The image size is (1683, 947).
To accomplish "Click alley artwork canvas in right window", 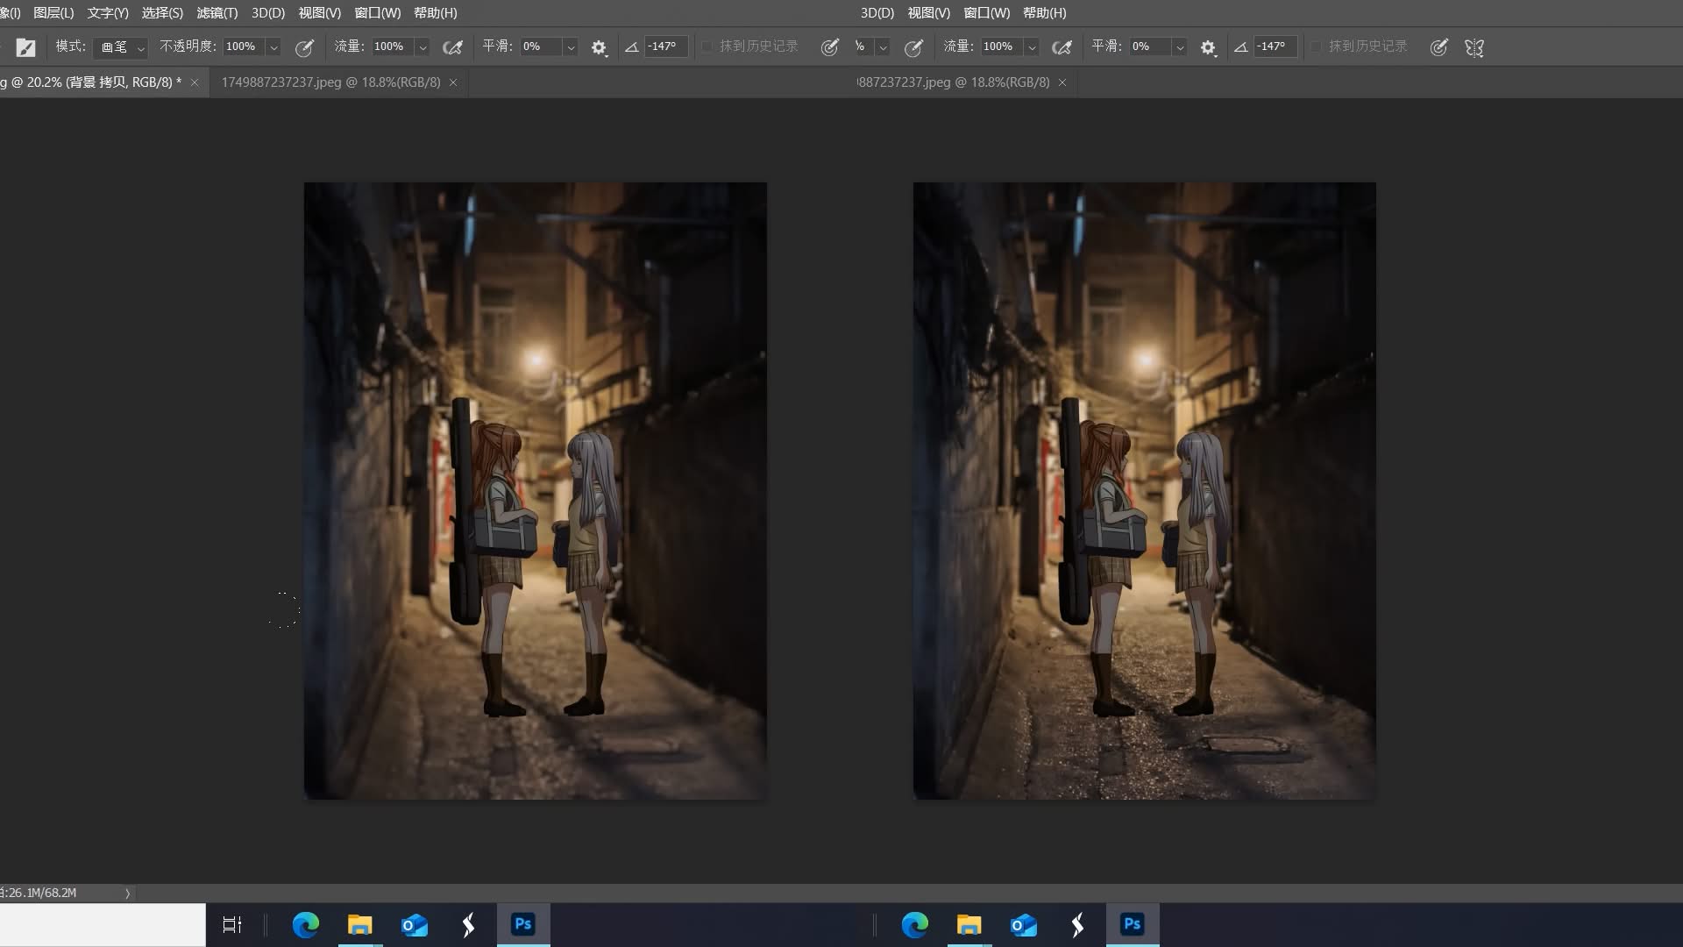I will [1145, 491].
